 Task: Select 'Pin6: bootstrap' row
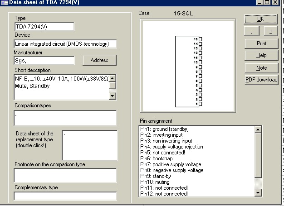(x=197, y=158)
